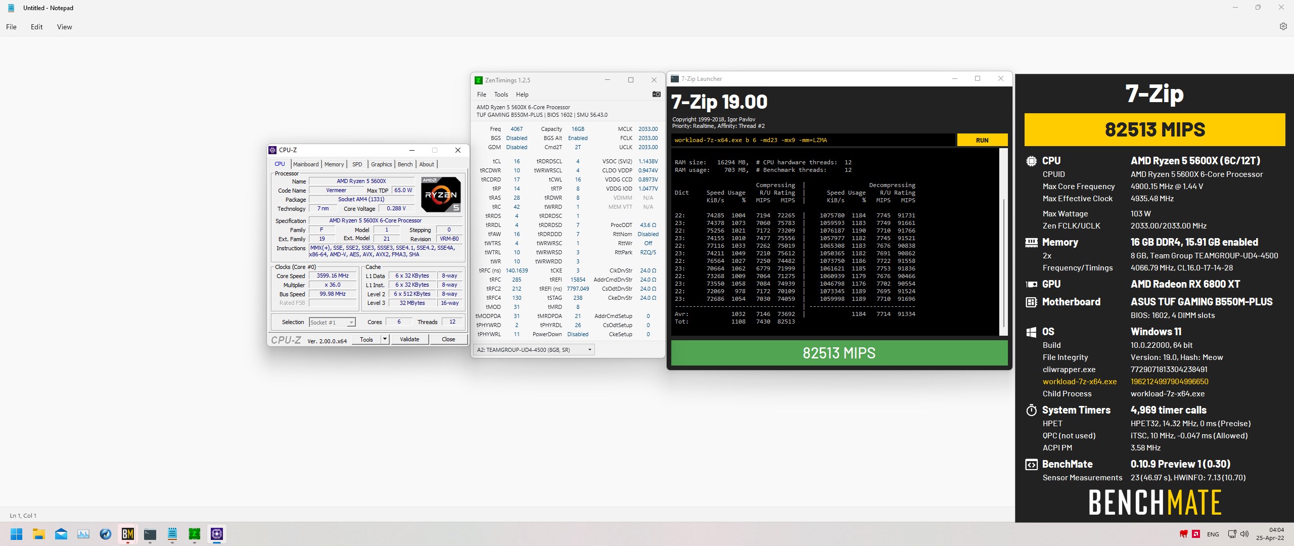Open the Mail app from the taskbar
Image resolution: width=1294 pixels, height=546 pixels.
(x=61, y=534)
